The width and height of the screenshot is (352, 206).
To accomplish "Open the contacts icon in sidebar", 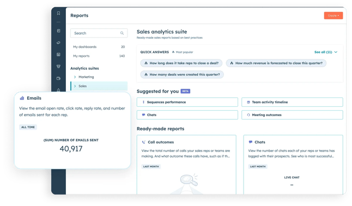I will (58, 31).
